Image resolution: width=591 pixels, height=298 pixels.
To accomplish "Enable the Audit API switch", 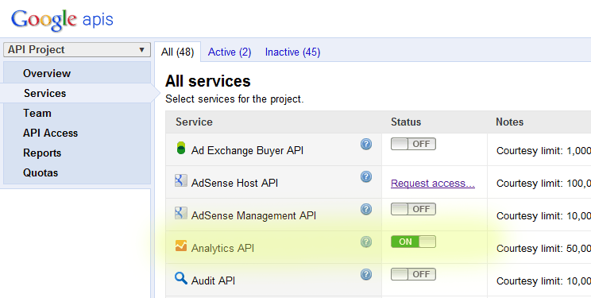I will coord(413,274).
